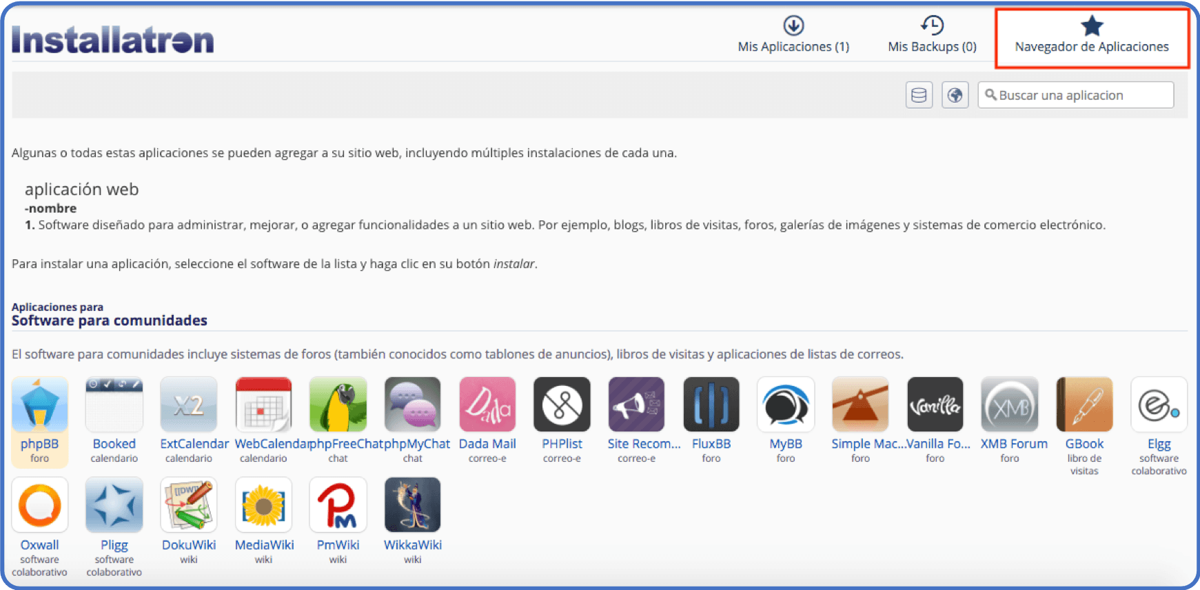Select the XMB Forum icon
1200x590 pixels.
pos(1010,405)
